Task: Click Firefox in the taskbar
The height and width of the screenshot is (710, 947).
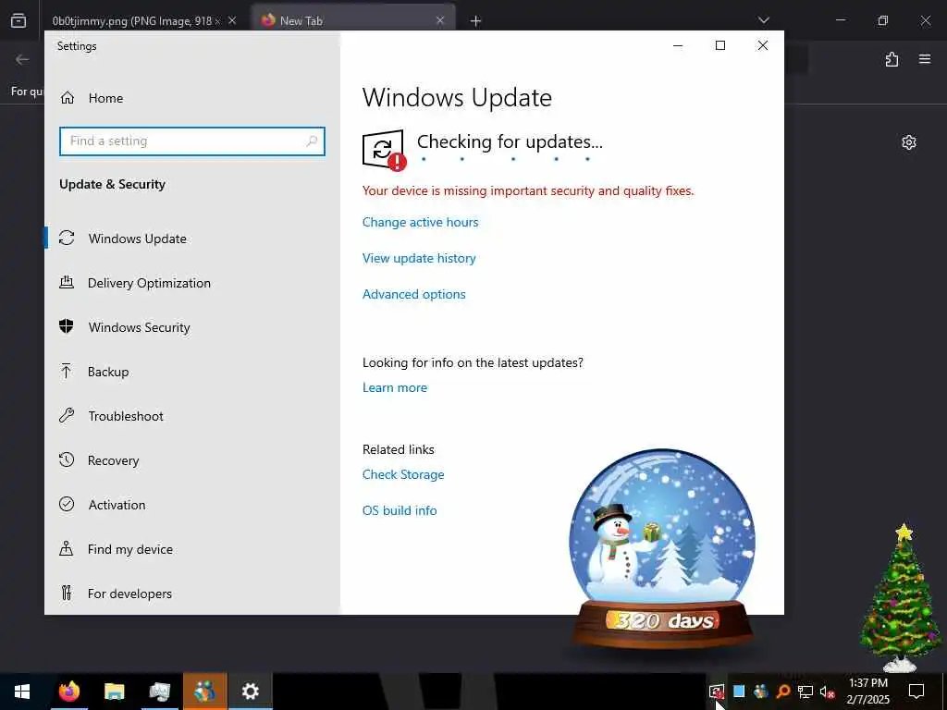Action: point(68,692)
